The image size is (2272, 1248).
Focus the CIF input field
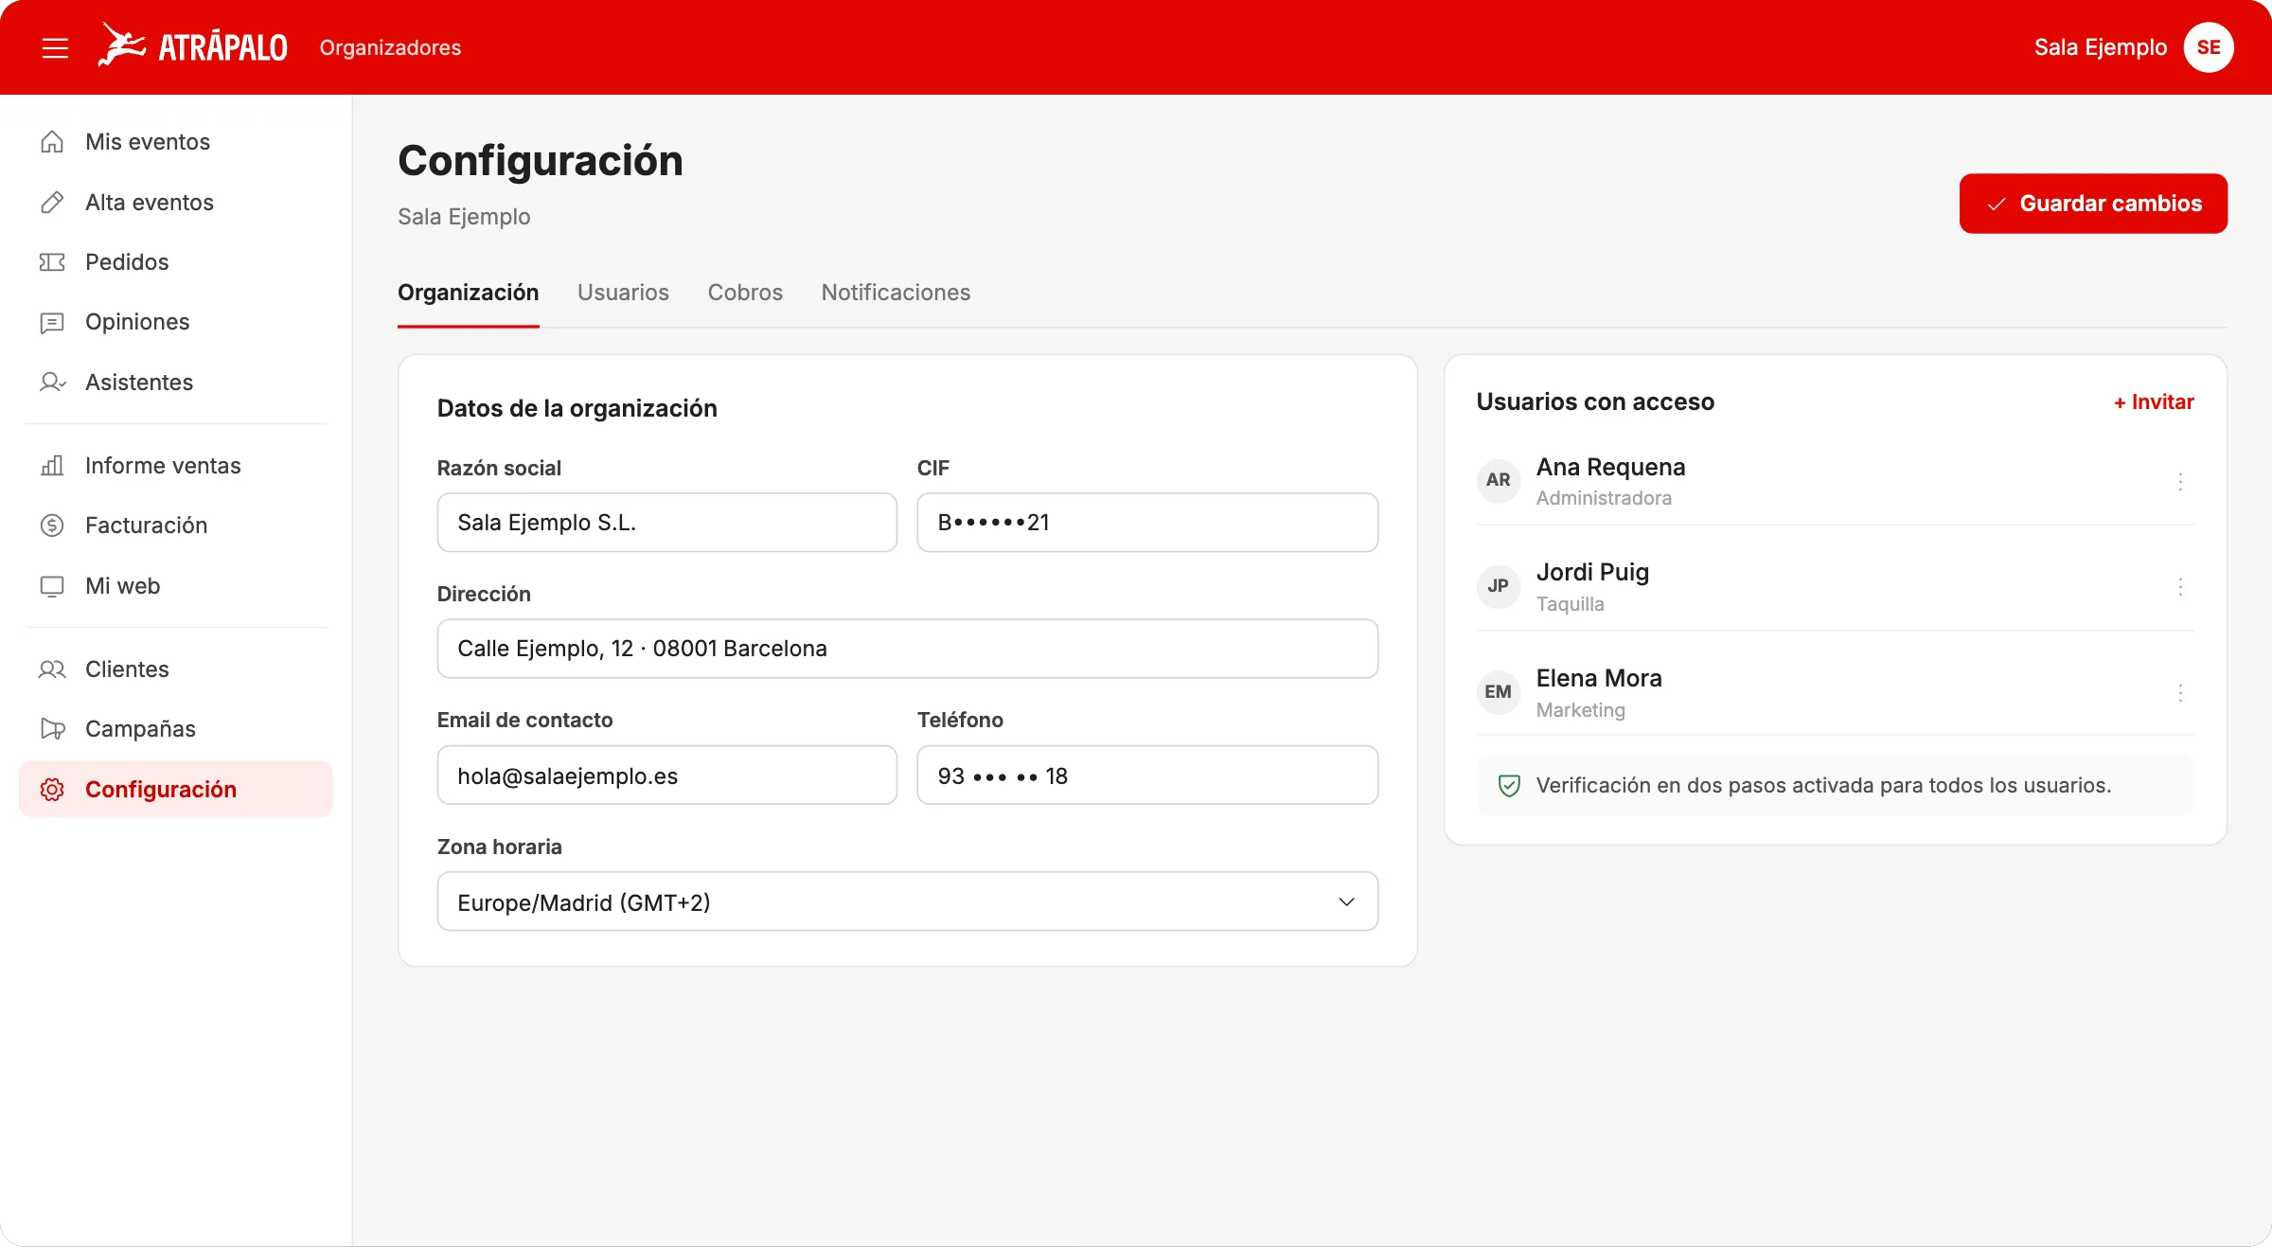coord(1147,523)
